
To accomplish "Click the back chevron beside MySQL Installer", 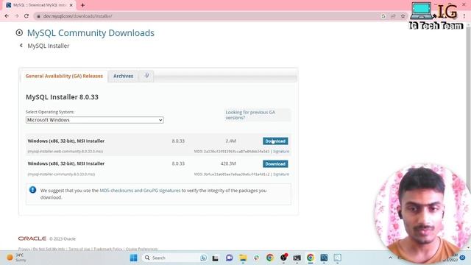I will (x=21, y=46).
